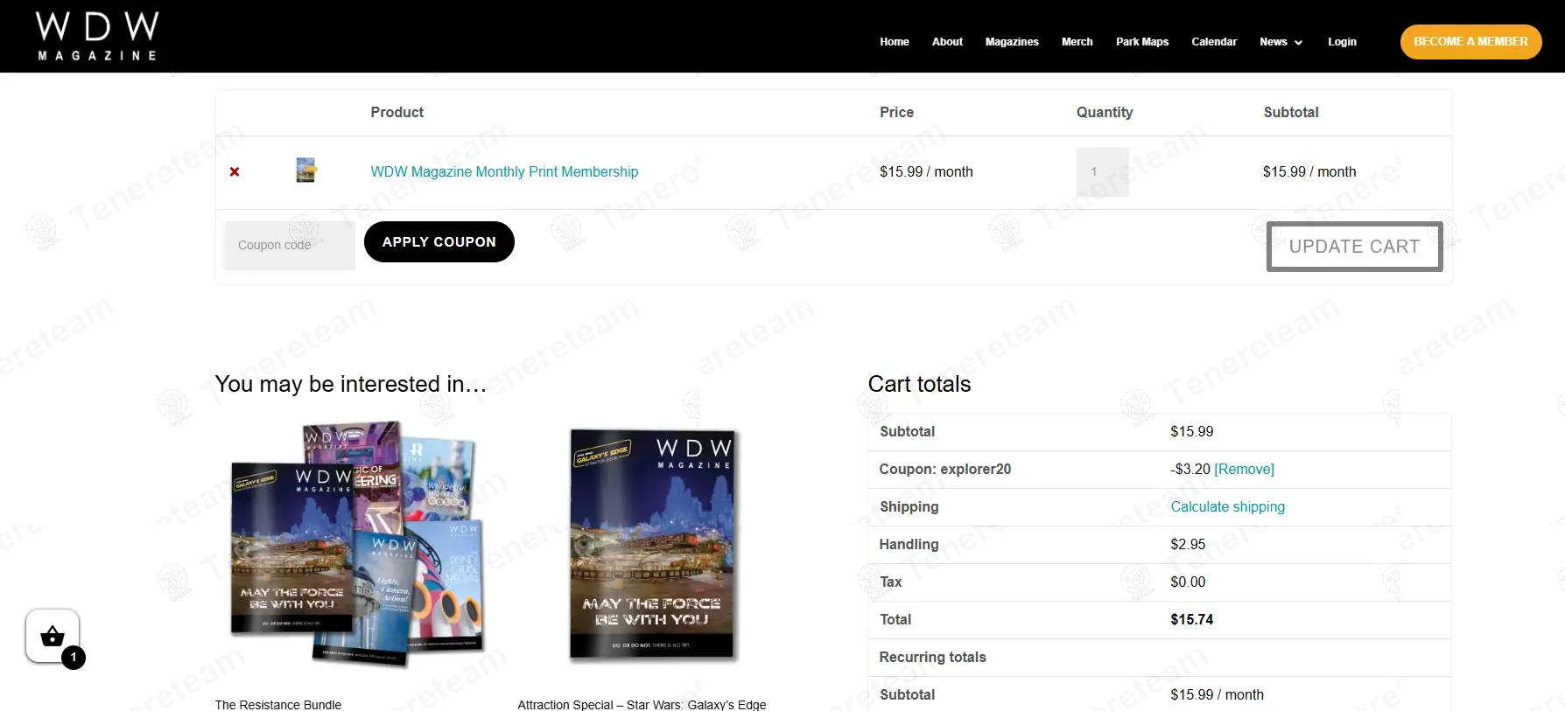Go to the Home menu item
The height and width of the screenshot is (711, 1565).
(894, 42)
